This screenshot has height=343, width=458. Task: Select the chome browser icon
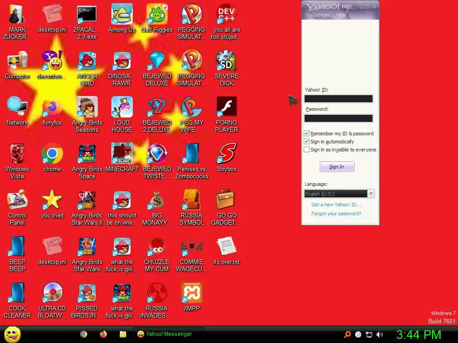coord(52,158)
